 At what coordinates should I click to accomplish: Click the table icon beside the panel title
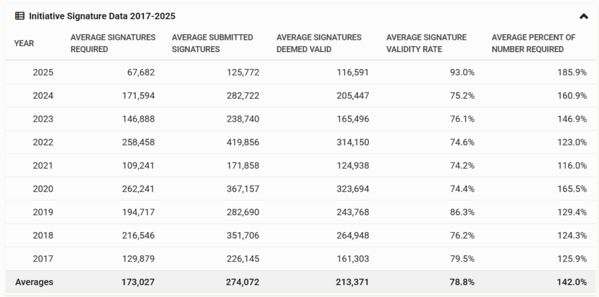20,16
